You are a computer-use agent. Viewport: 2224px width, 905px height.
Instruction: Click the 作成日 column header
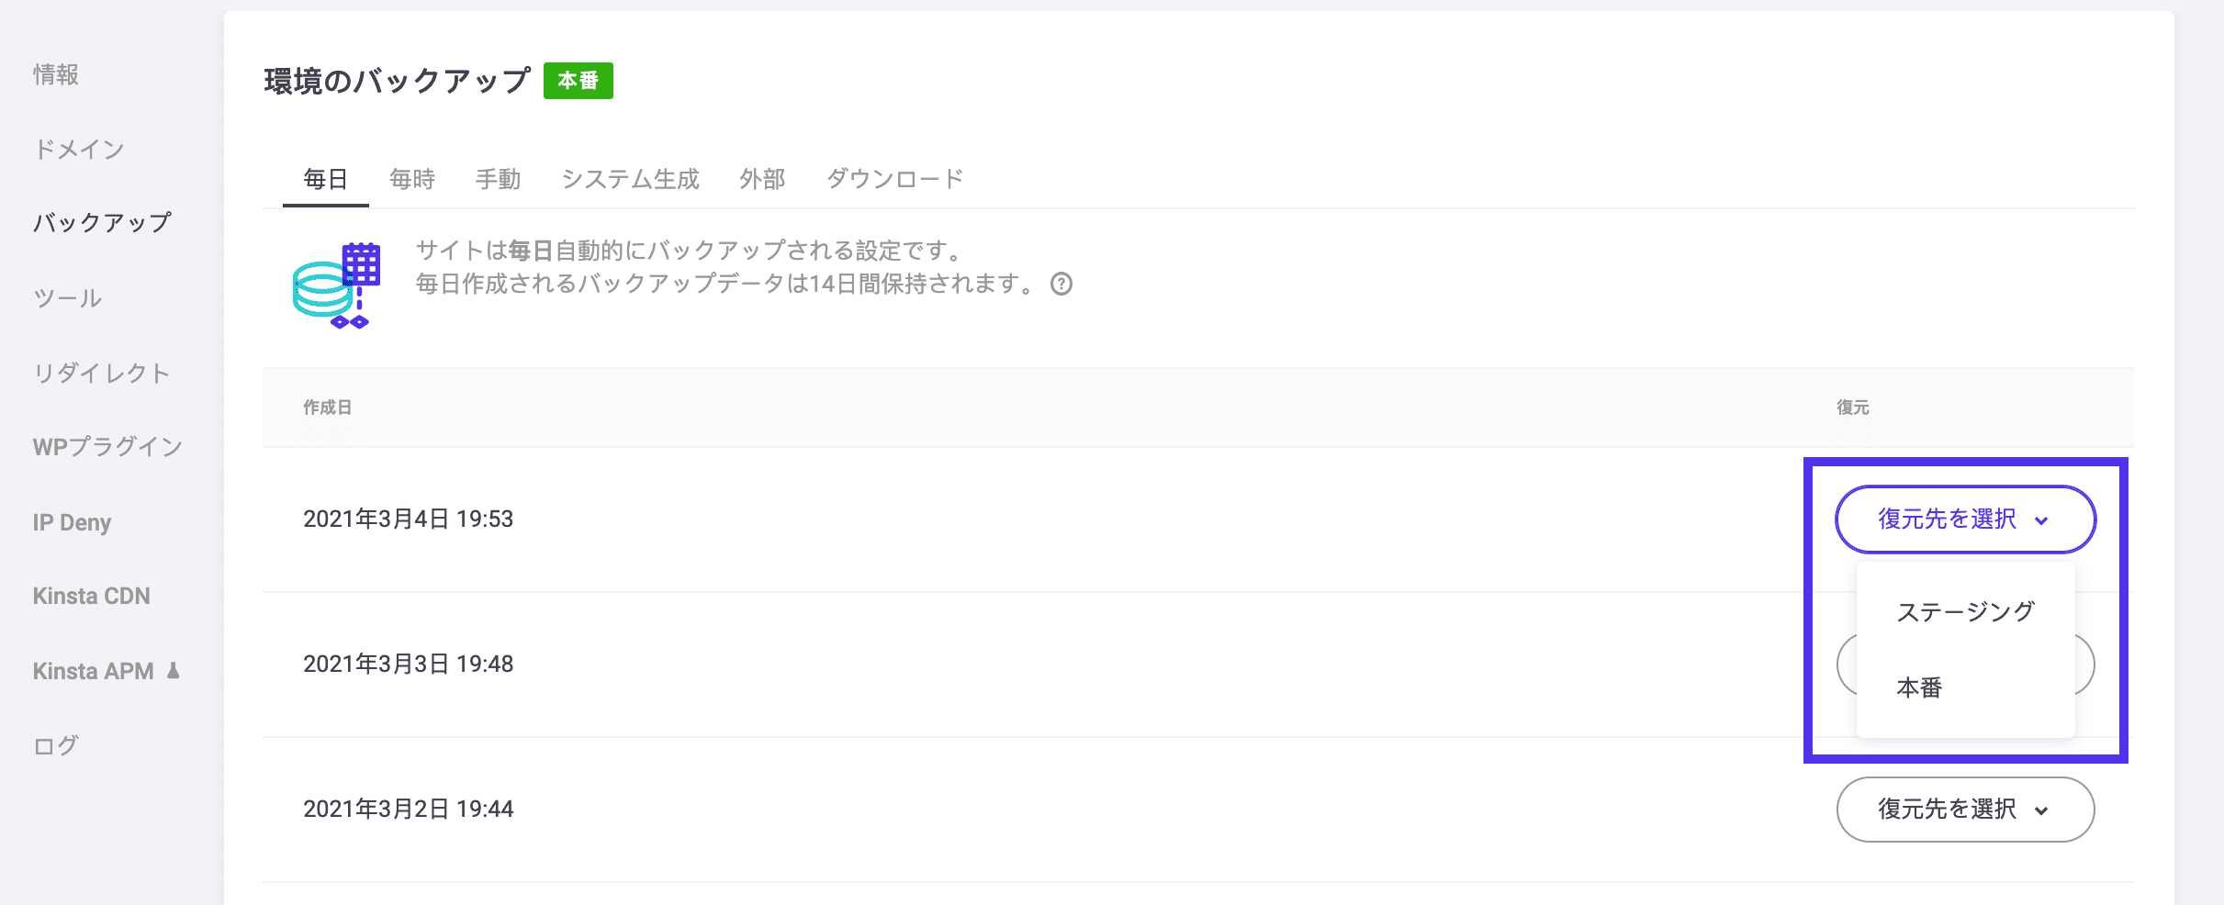[x=328, y=408]
